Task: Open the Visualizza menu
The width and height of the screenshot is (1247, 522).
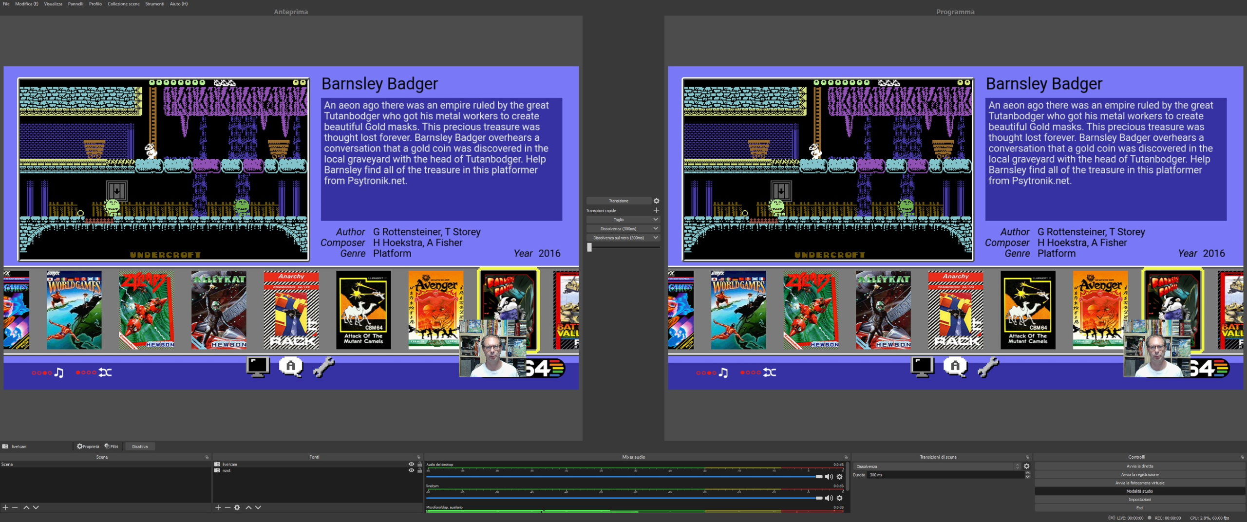Action: tap(53, 4)
